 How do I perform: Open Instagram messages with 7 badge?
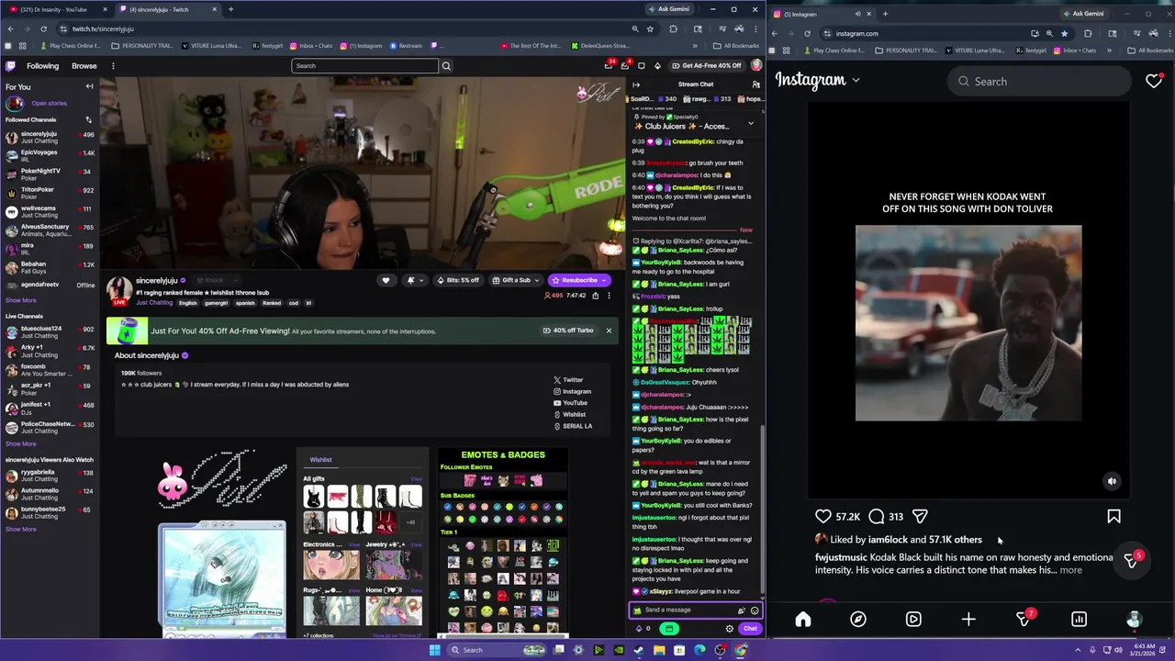[x=1024, y=620]
